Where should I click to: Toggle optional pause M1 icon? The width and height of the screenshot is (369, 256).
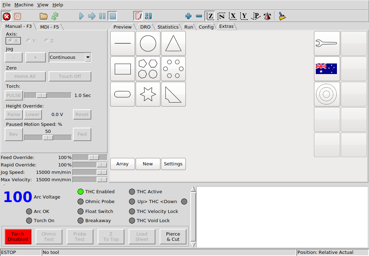click(148, 16)
